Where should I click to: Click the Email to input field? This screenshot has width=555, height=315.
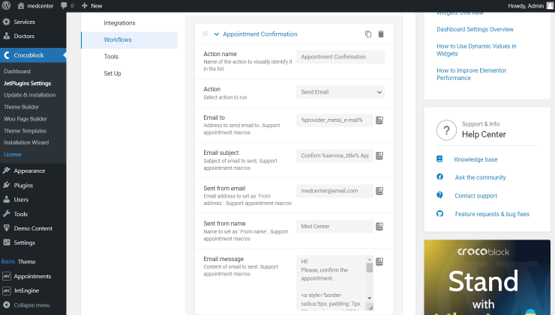coord(334,120)
